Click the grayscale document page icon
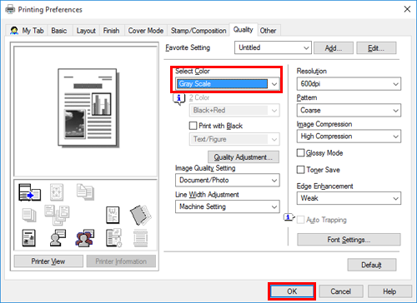Viewport: 417px width, 303px height. [x=29, y=238]
